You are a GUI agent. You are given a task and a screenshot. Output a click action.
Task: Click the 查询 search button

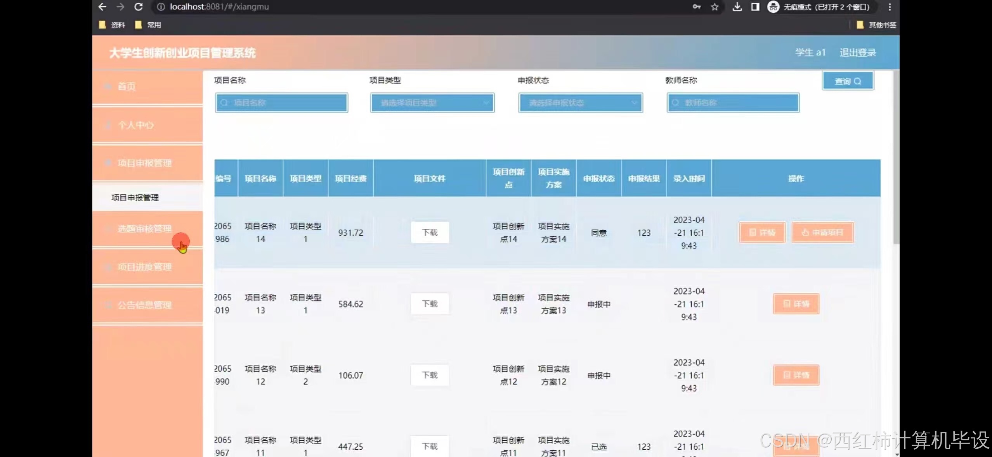[x=848, y=81]
